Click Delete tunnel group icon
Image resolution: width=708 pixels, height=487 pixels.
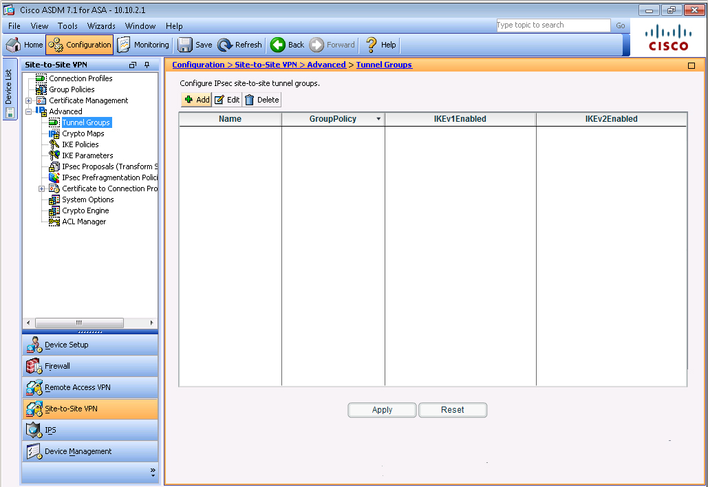(250, 100)
